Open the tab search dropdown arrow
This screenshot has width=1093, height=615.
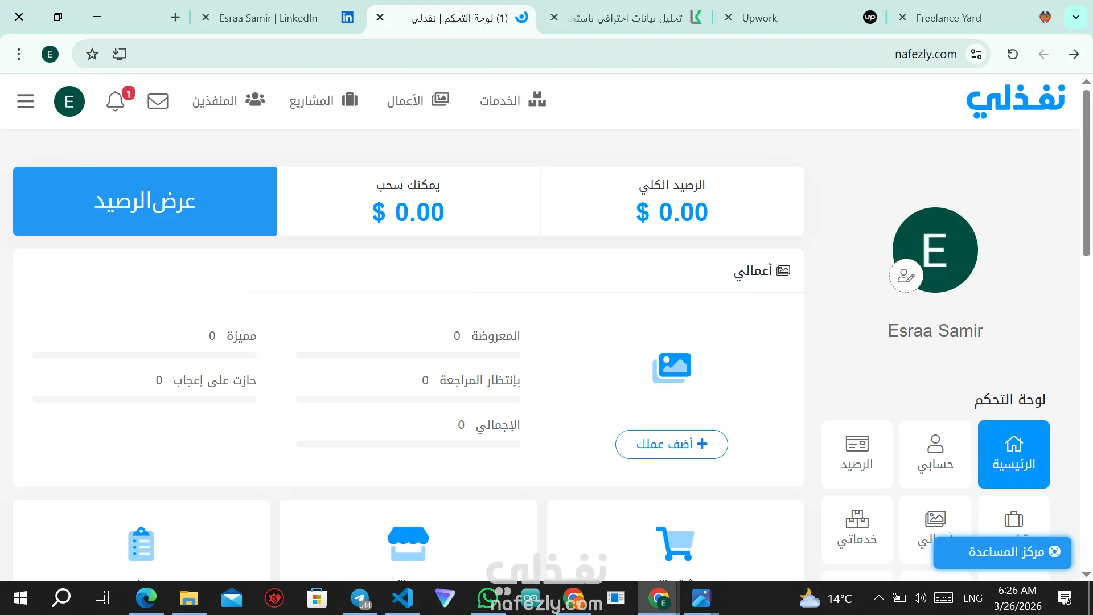1075,17
